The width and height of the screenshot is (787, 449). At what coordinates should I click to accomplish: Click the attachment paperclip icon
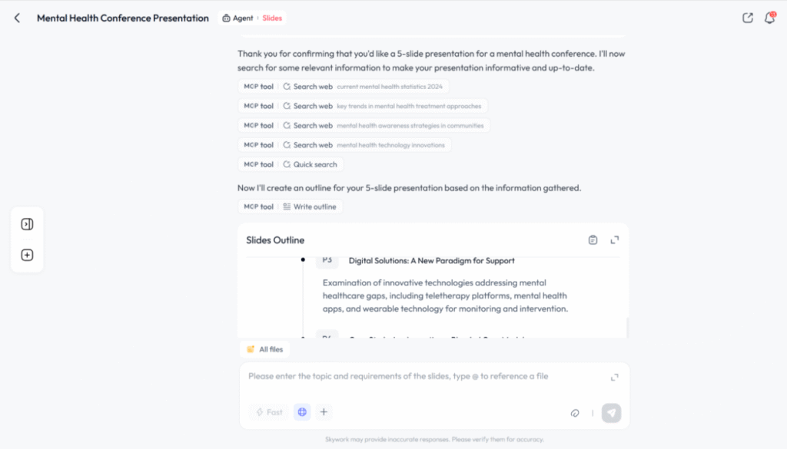click(x=574, y=413)
